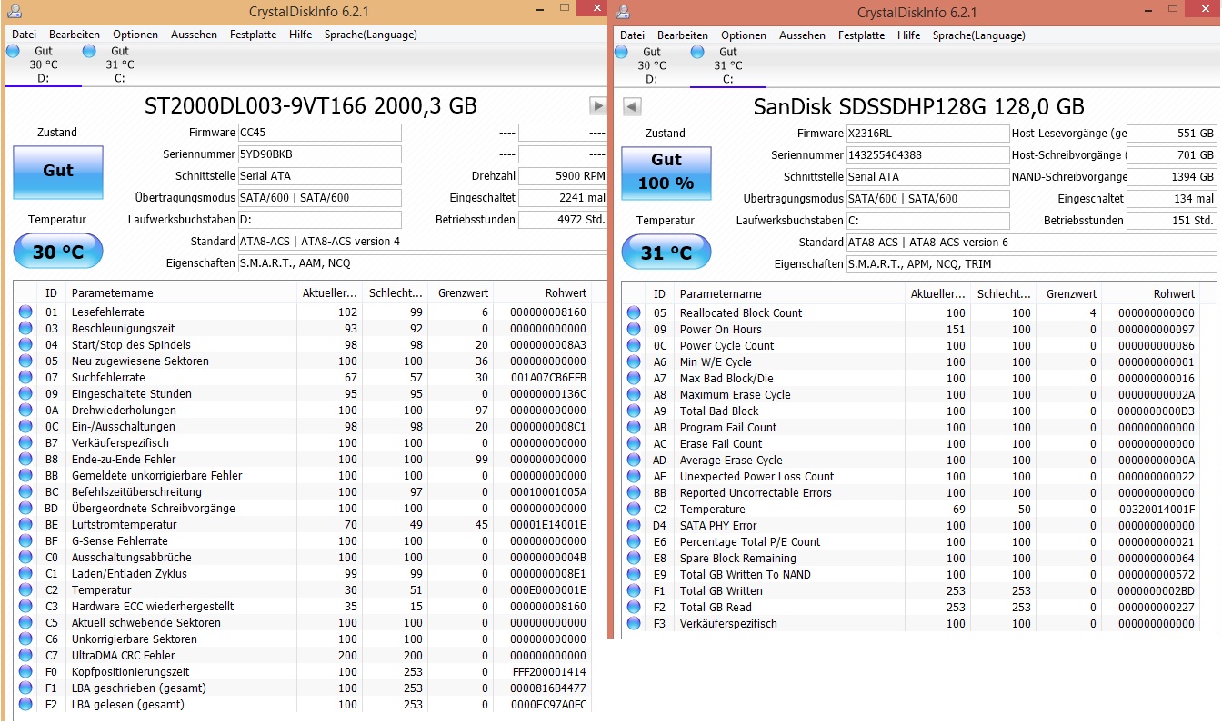
Task: Select the Befehlszeitüberschreitung parameter name
Action: point(136,492)
